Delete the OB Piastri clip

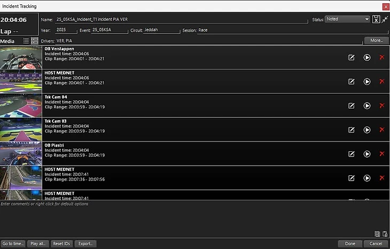pyautogui.click(x=382, y=154)
